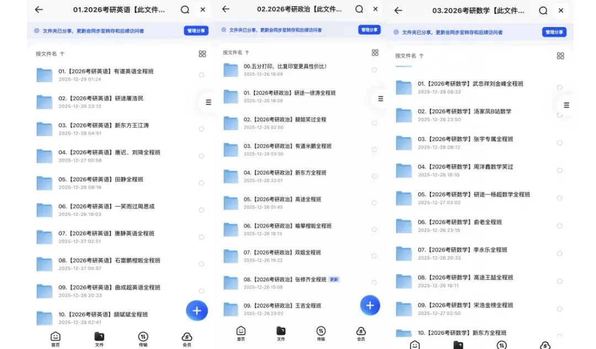Open 首页 tab in the 英语 panel
The height and width of the screenshot is (349, 596).
coord(56,339)
